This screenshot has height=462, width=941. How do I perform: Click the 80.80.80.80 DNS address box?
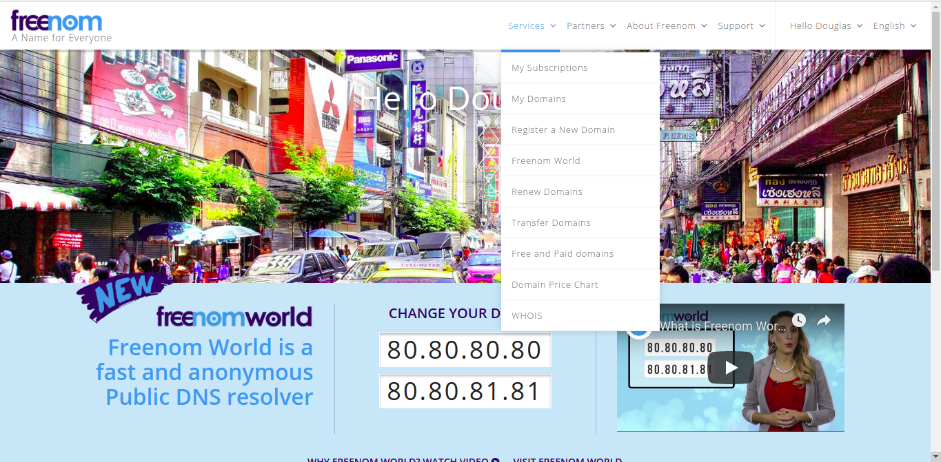click(x=465, y=350)
